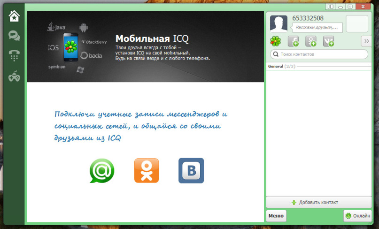Screen dimensions: 379x229
Task: Click the Java logo in banner
Action: tap(56, 27)
